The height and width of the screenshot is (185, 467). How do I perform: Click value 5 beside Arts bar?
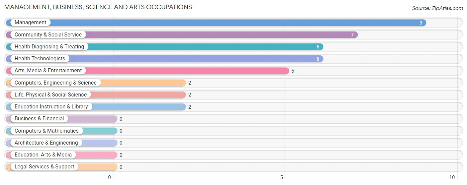[x=293, y=71]
